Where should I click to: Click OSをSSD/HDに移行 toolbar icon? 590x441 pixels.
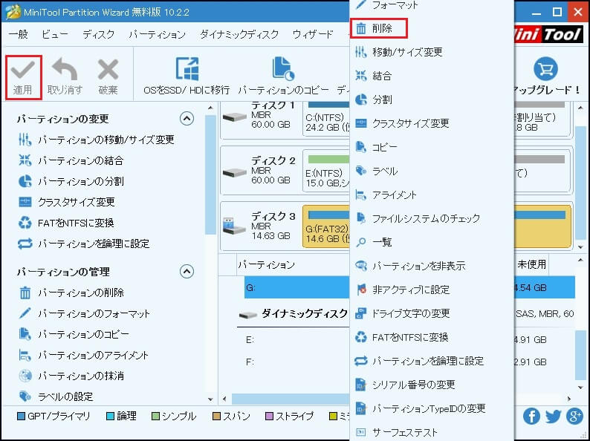(187, 69)
